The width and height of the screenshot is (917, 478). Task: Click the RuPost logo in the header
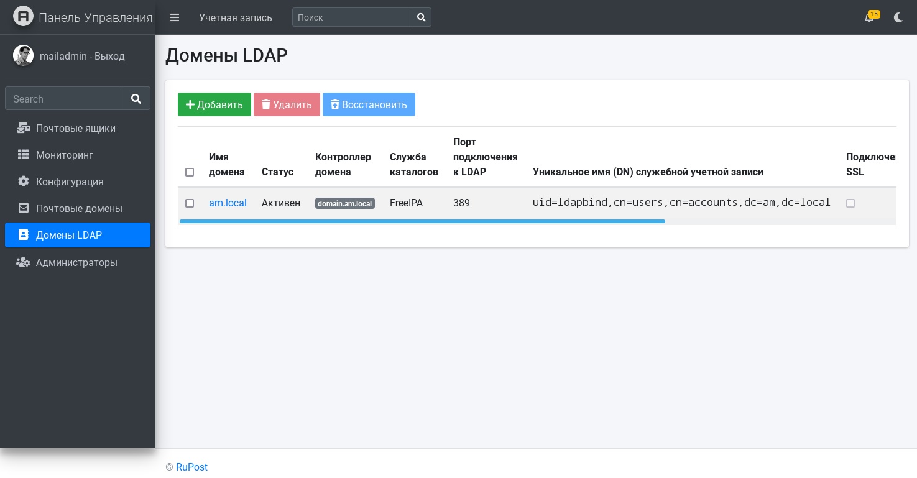(23, 17)
